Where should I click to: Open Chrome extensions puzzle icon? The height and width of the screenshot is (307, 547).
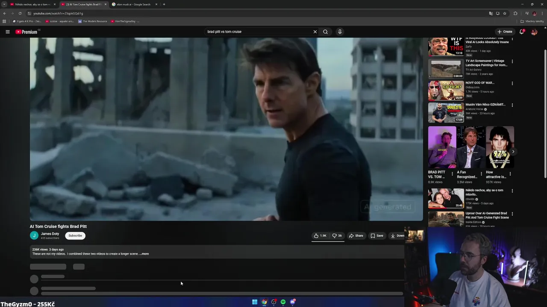pos(515,13)
